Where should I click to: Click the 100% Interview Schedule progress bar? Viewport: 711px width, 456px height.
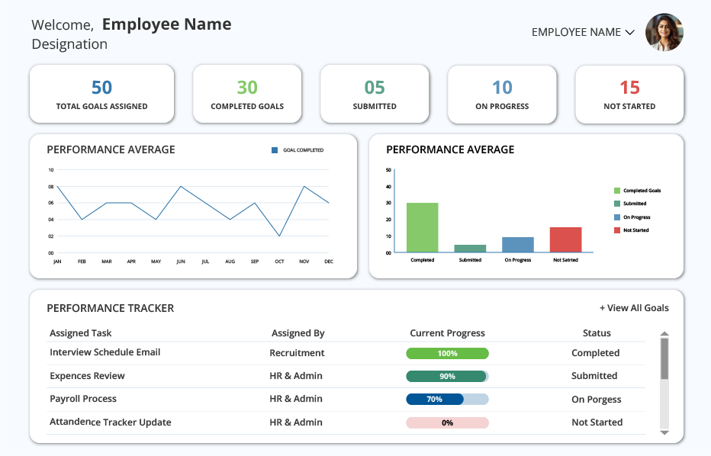pos(447,353)
